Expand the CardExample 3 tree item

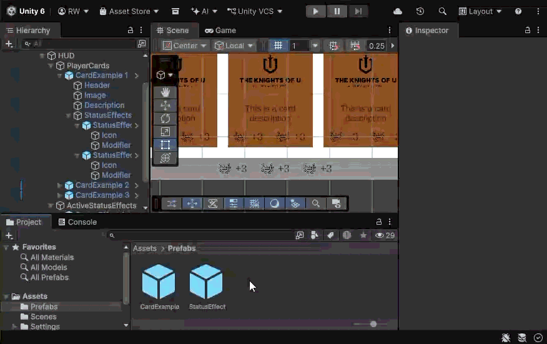59,195
